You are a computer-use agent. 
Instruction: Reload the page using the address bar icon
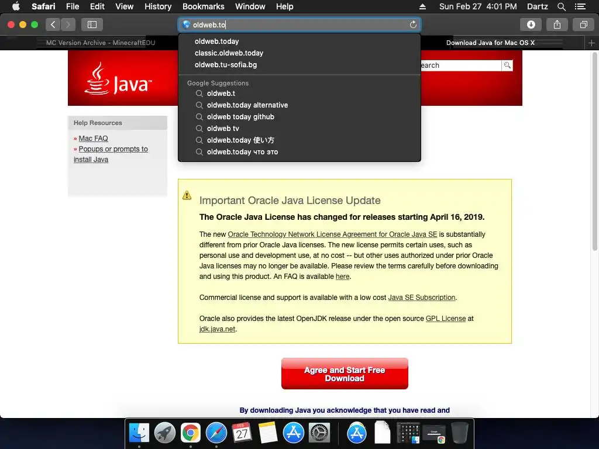click(413, 25)
